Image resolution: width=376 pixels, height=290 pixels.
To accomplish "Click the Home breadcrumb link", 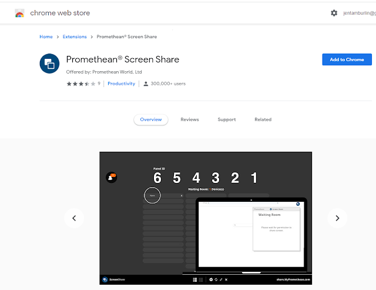I will point(46,36).
